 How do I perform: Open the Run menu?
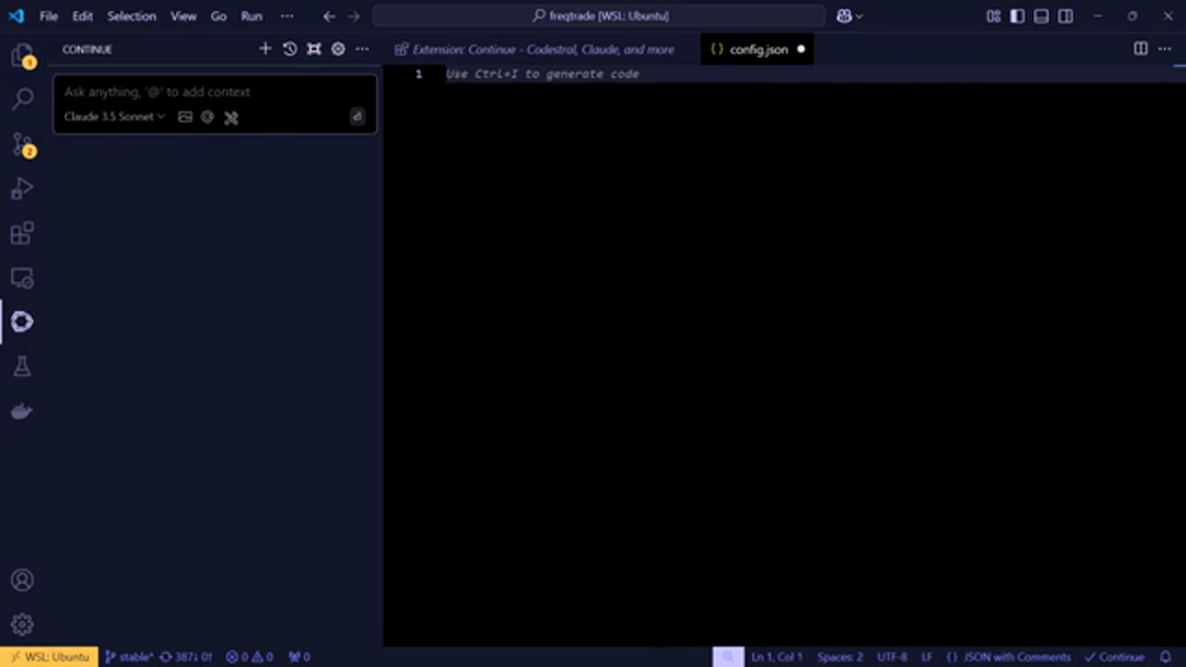[251, 16]
